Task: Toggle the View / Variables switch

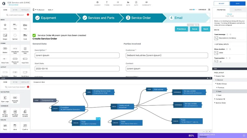Action: pos(195,10)
